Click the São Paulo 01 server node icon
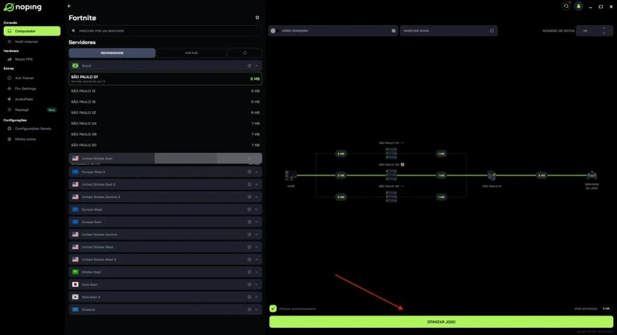The height and width of the screenshot is (335, 617). click(x=492, y=175)
